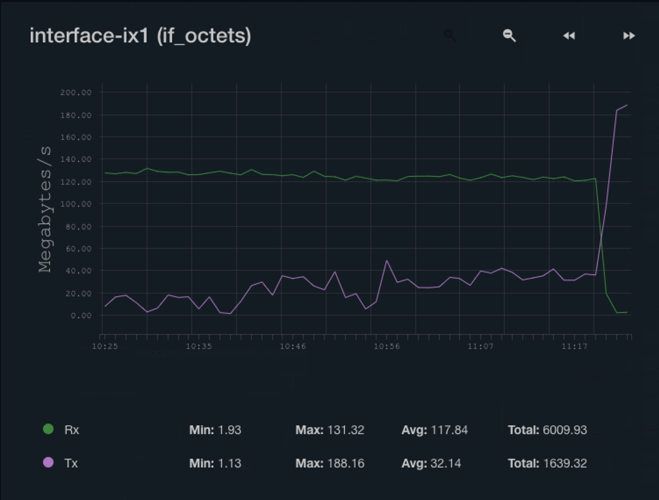Screen dimensions: 659x500
Task: Click the green Rx legend dot
Action: [49, 429]
